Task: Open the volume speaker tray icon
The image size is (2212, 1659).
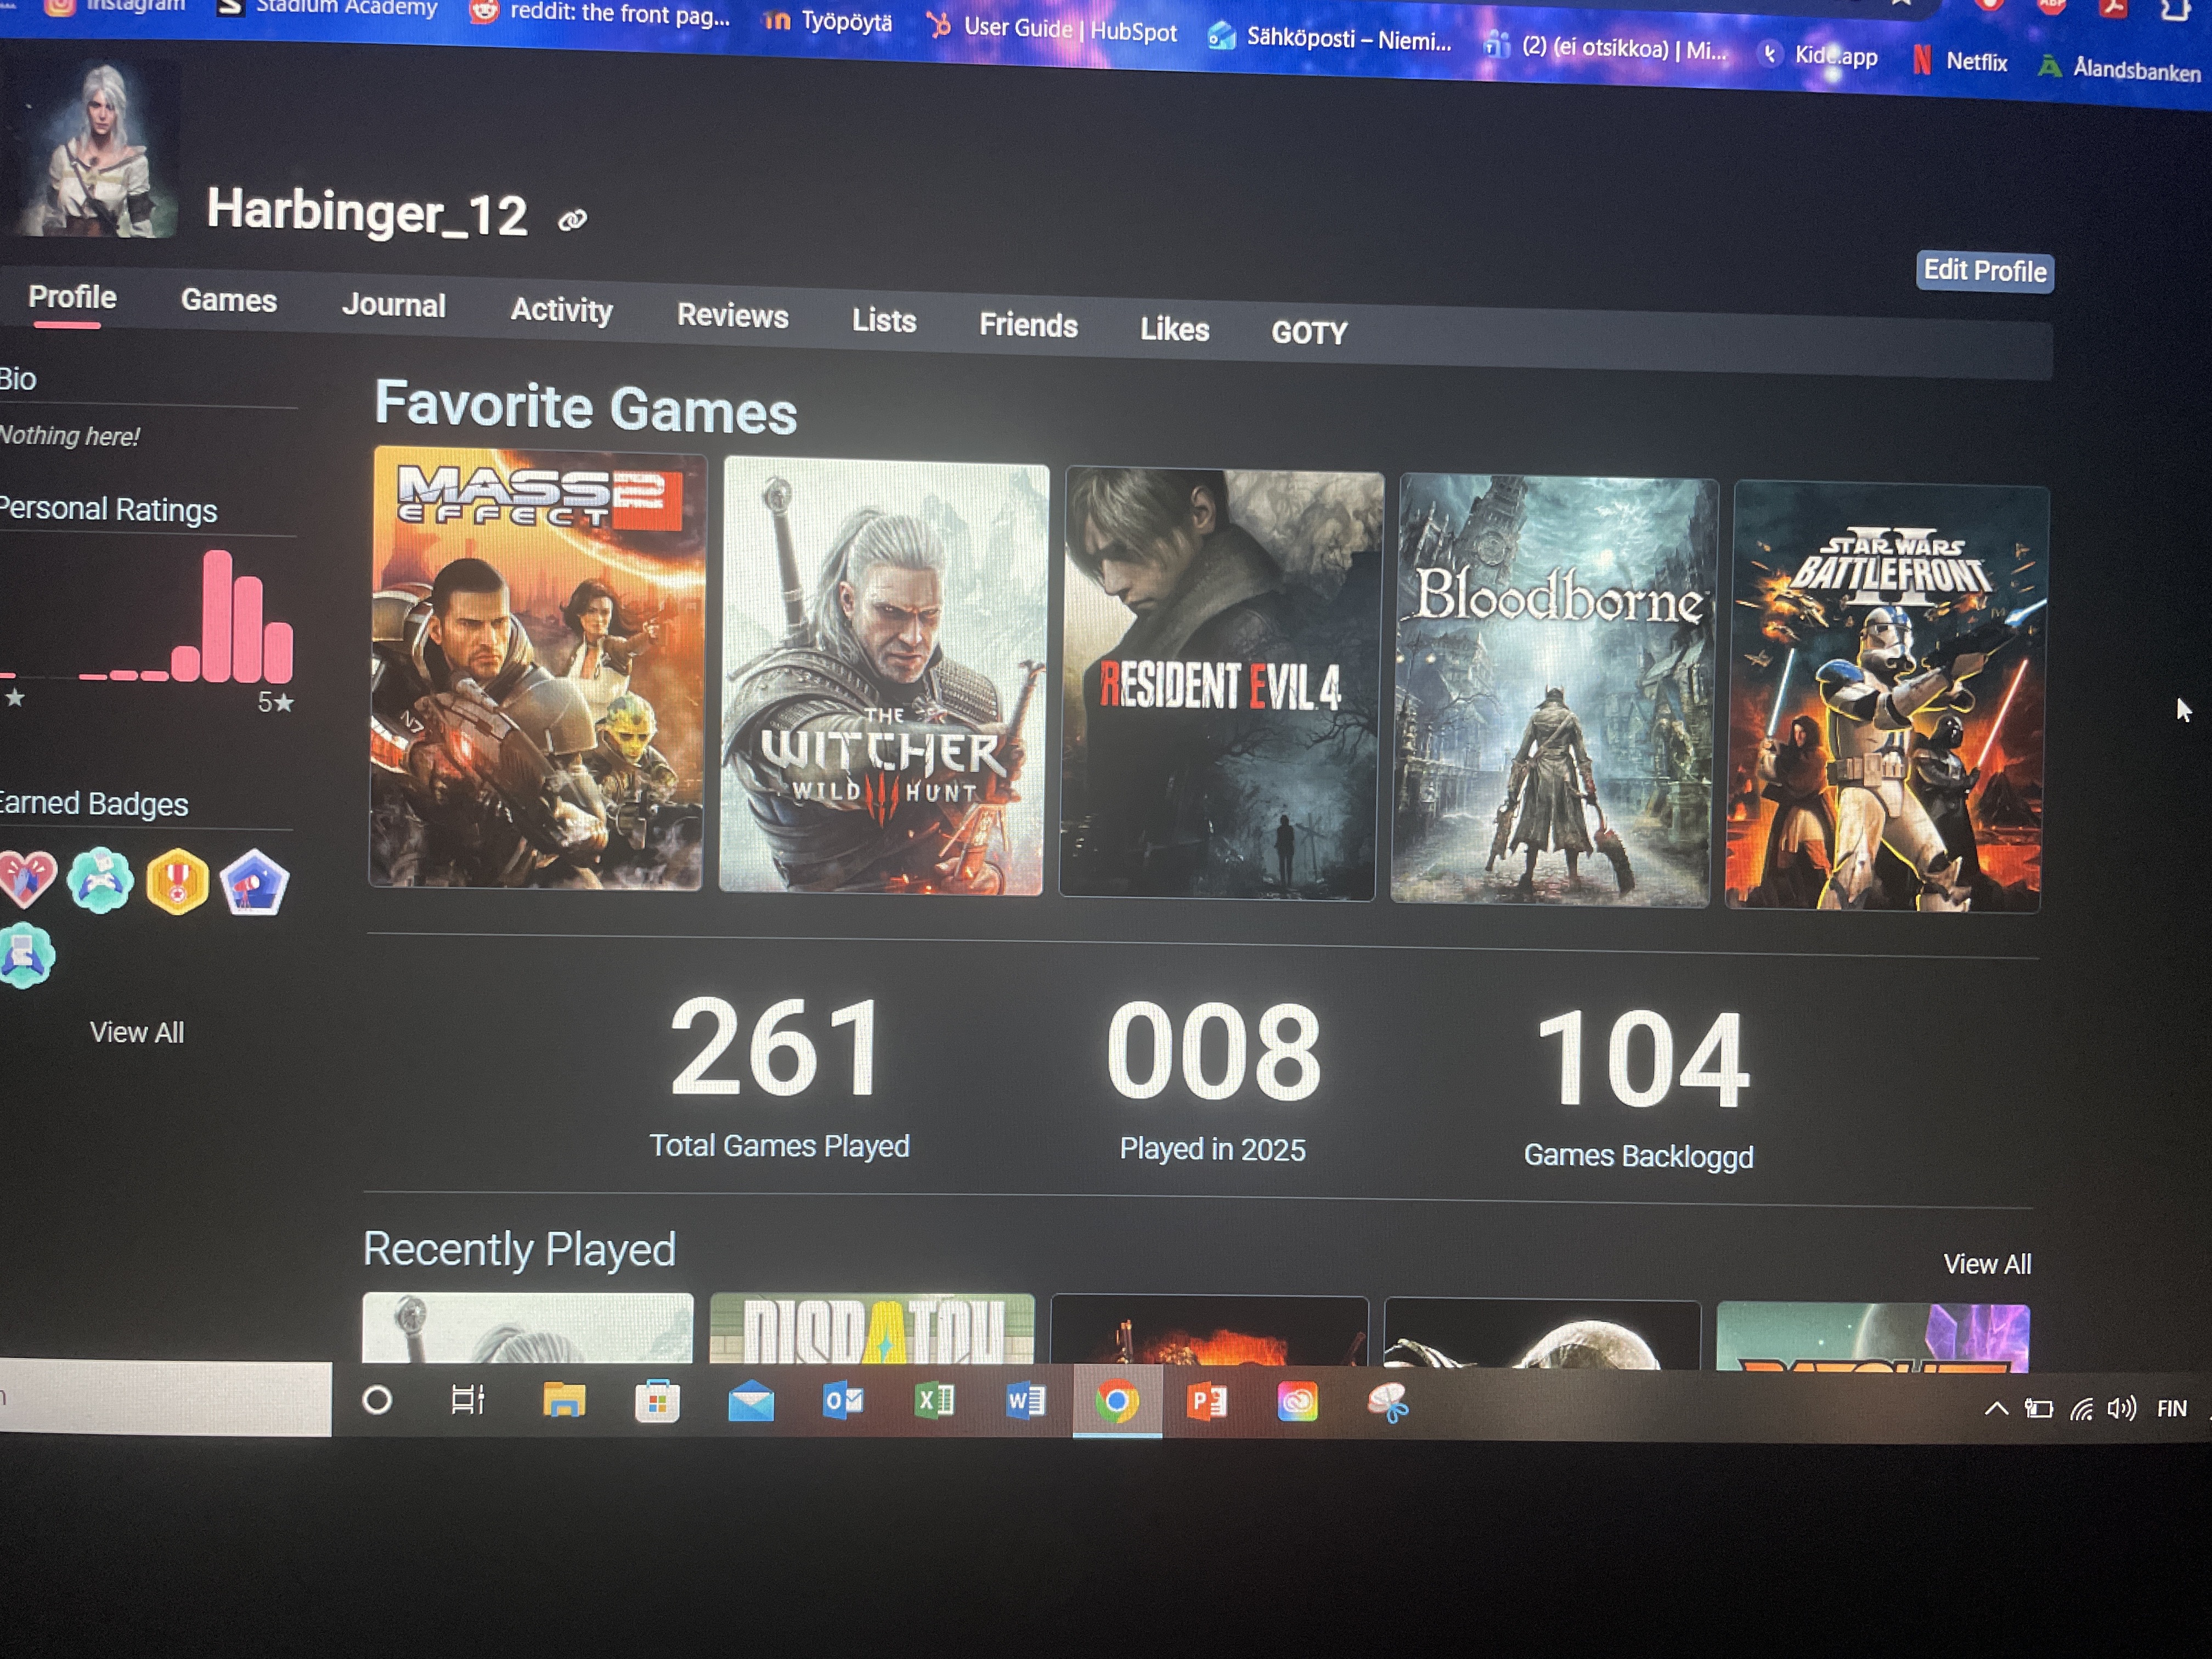Action: point(2121,1409)
